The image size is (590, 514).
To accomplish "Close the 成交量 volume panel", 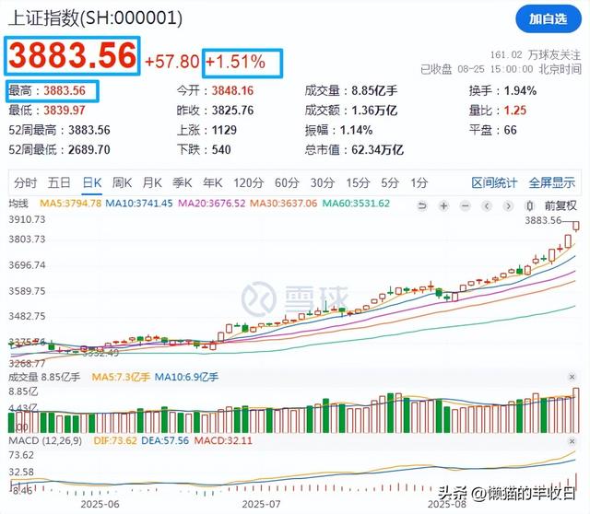I will click(x=572, y=377).
